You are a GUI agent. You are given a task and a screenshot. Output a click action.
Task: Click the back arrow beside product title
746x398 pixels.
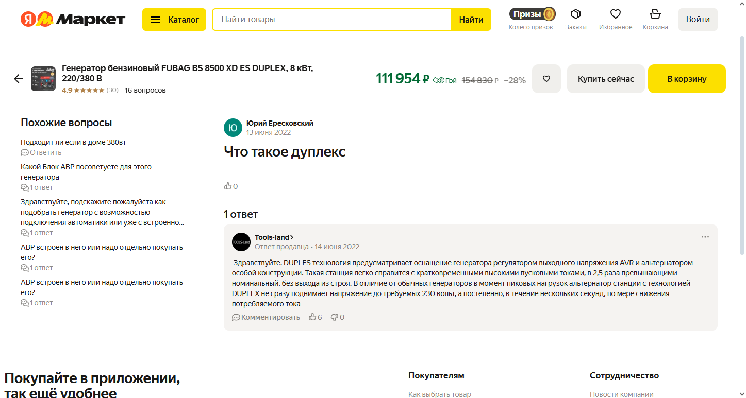coord(19,79)
